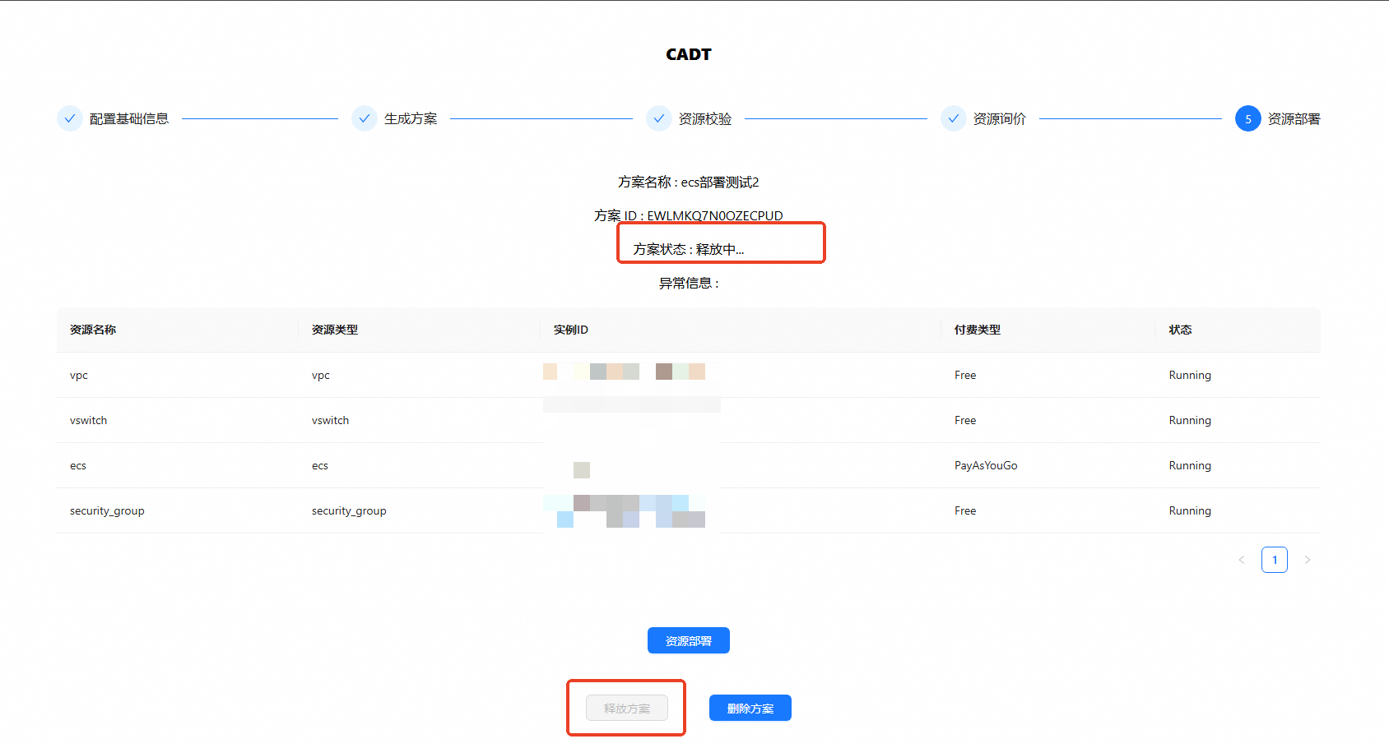Click security_group in the 资源类型 column
This screenshot has width=1389, height=748.
pos(349,510)
